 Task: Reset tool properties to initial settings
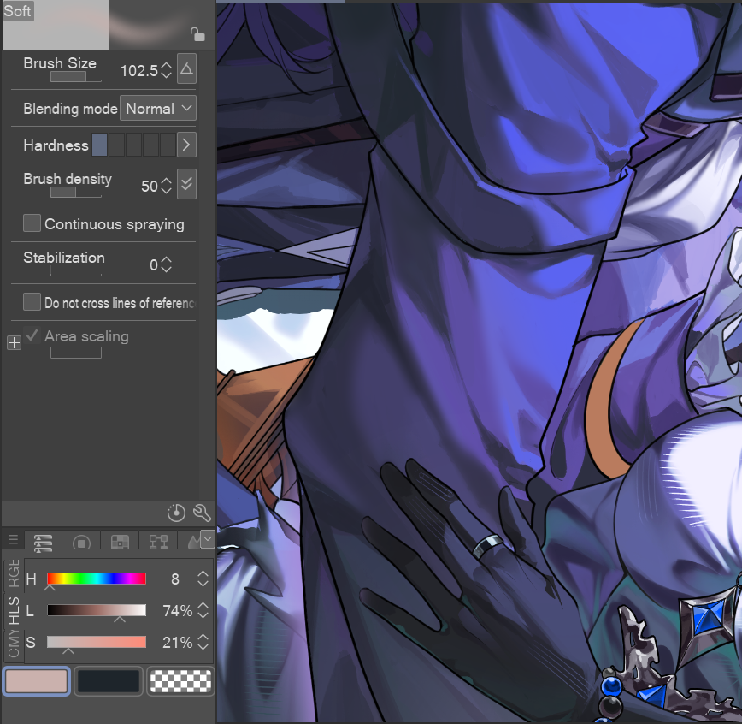176,513
